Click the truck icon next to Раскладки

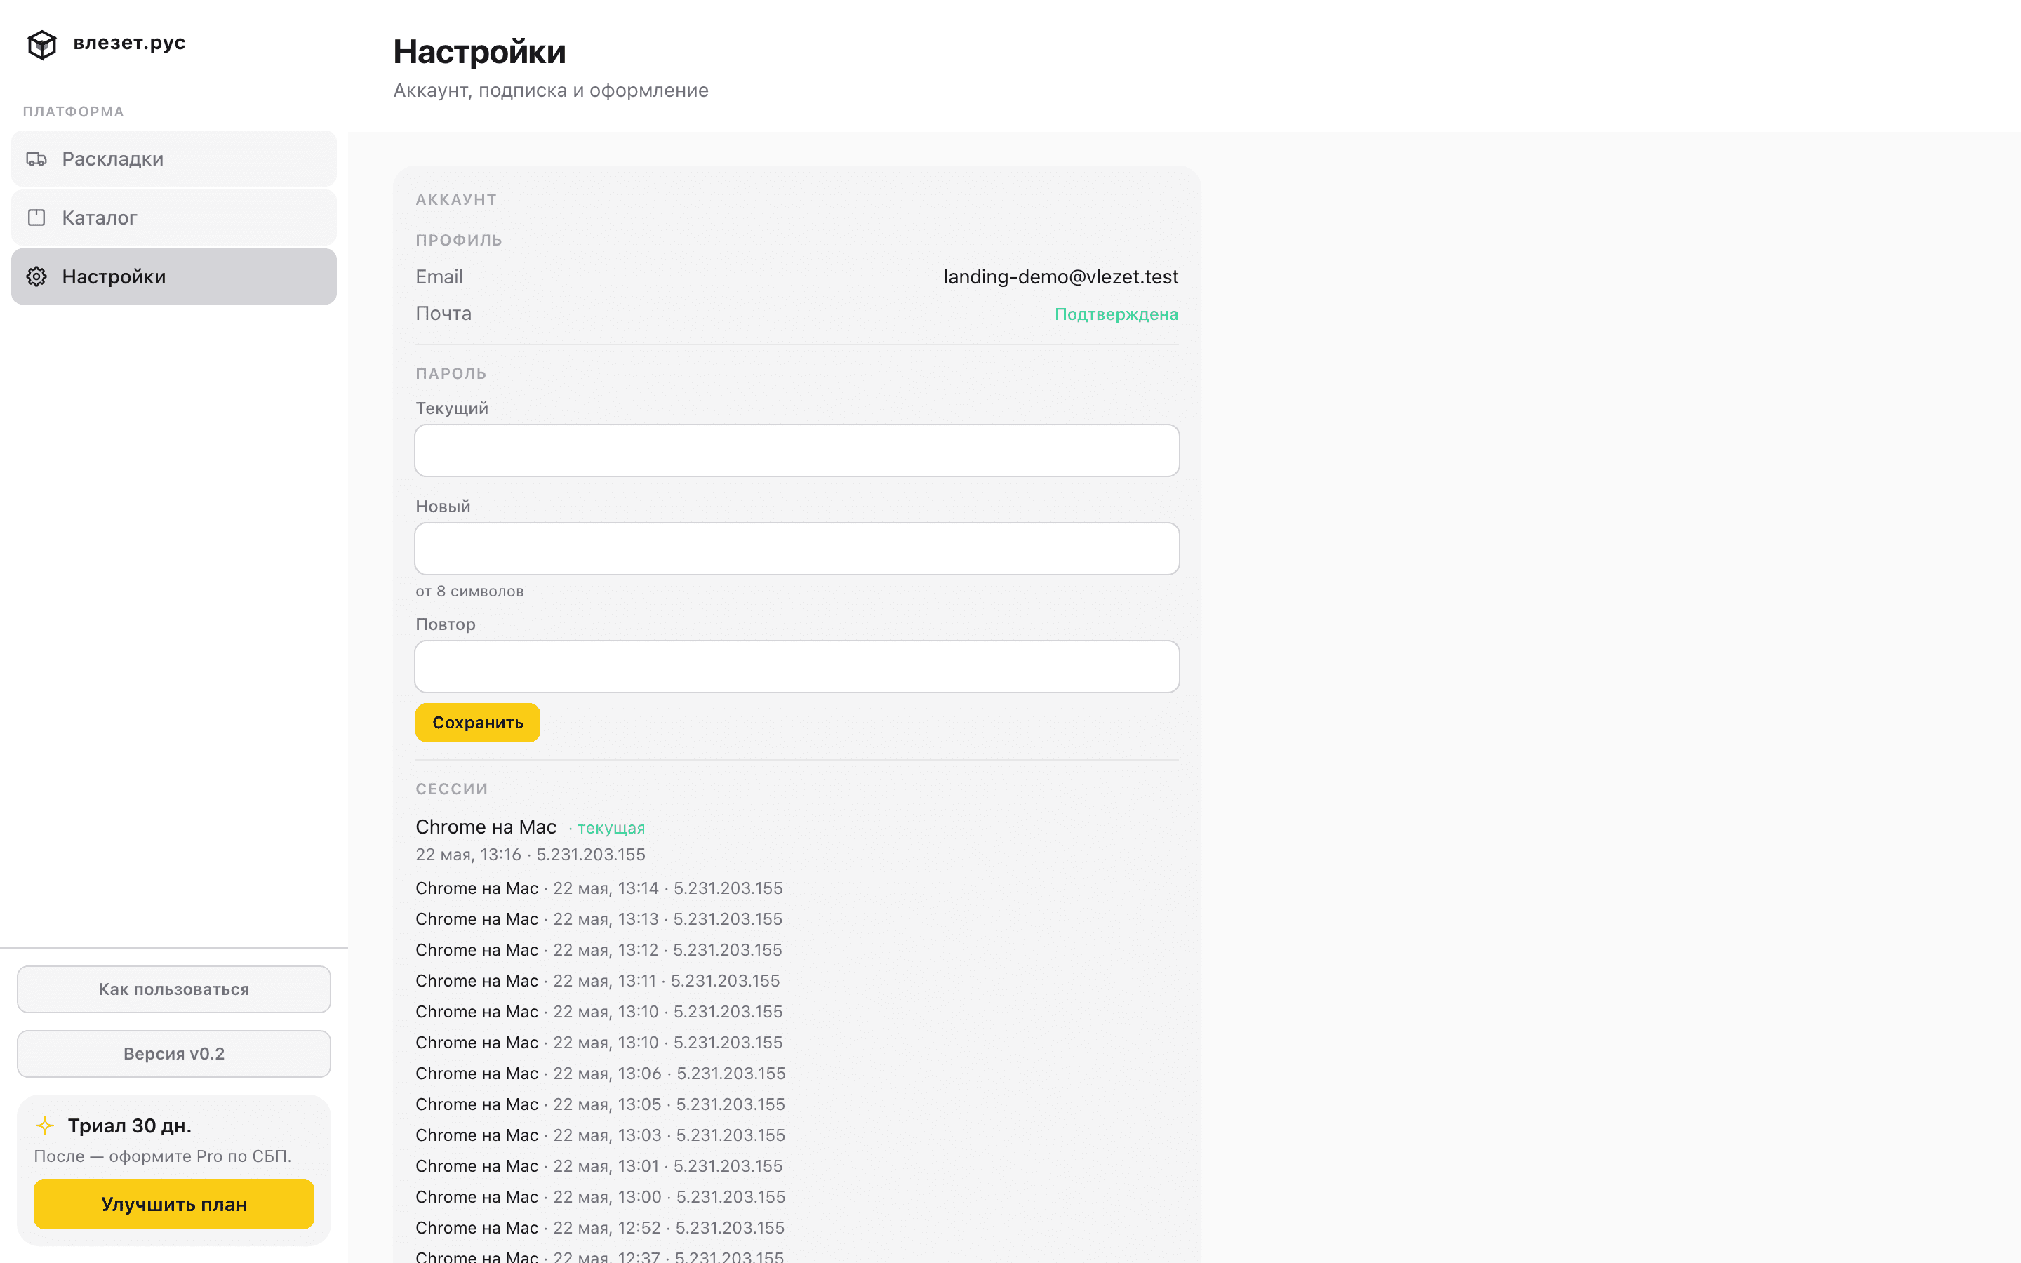[36, 159]
